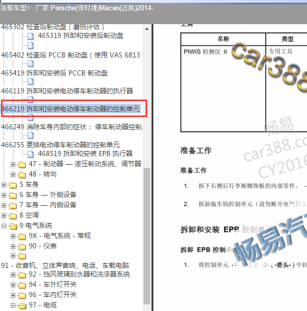Expand 92 - 挡风玻璃刮水器 folder
This screenshot has width=307, height=311.
coord(13,275)
